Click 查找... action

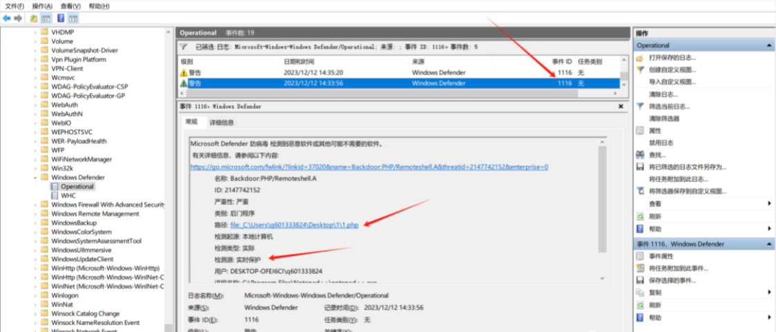coord(657,155)
